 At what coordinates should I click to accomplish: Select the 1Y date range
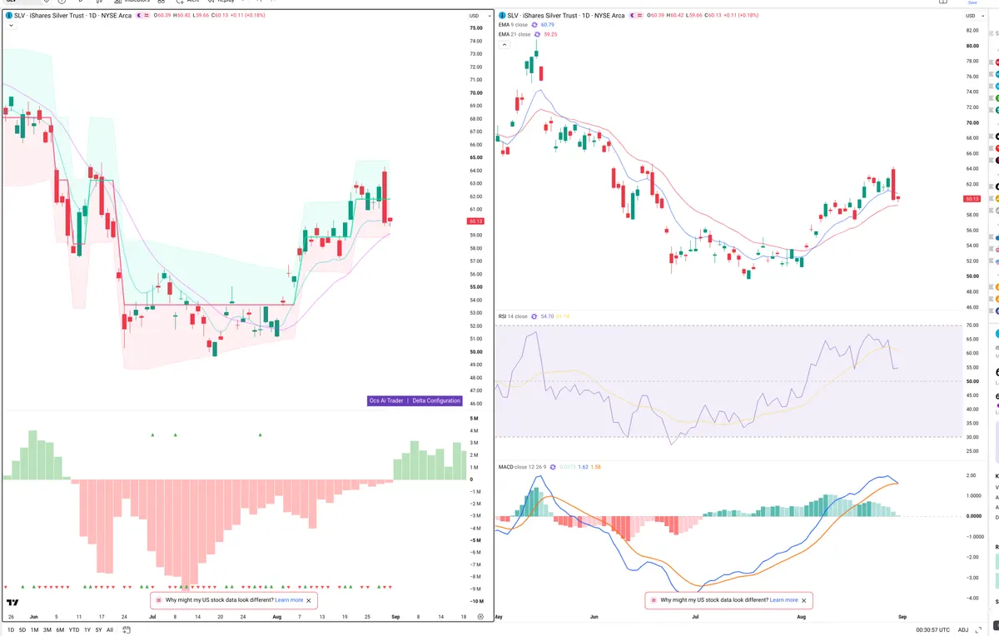pyautogui.click(x=87, y=630)
